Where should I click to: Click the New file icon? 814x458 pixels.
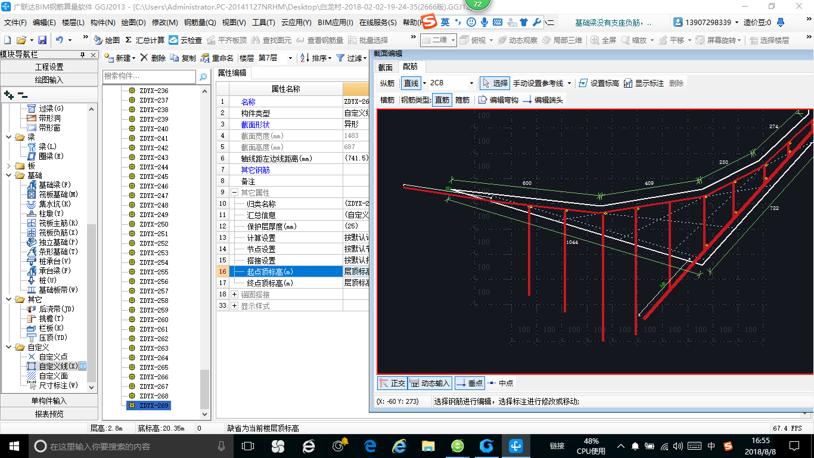pyautogui.click(x=7, y=40)
